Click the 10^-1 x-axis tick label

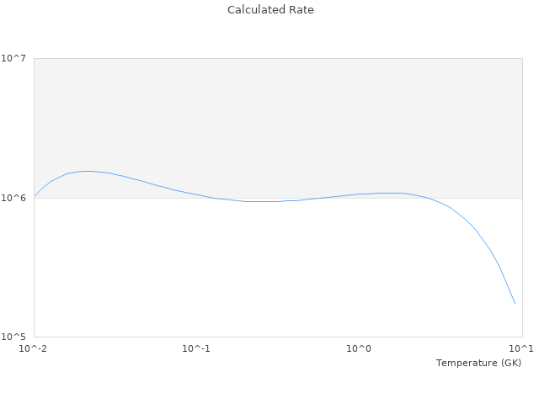pyautogui.click(x=196, y=349)
